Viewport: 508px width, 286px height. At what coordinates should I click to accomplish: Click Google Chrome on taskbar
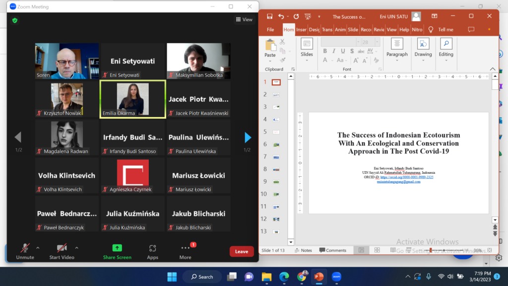302,277
